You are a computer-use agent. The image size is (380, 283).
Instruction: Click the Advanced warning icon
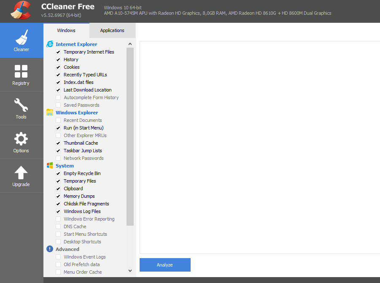click(x=50, y=249)
